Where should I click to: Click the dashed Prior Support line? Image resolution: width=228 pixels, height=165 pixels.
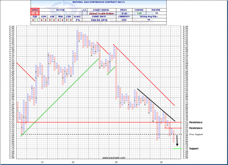94,134
